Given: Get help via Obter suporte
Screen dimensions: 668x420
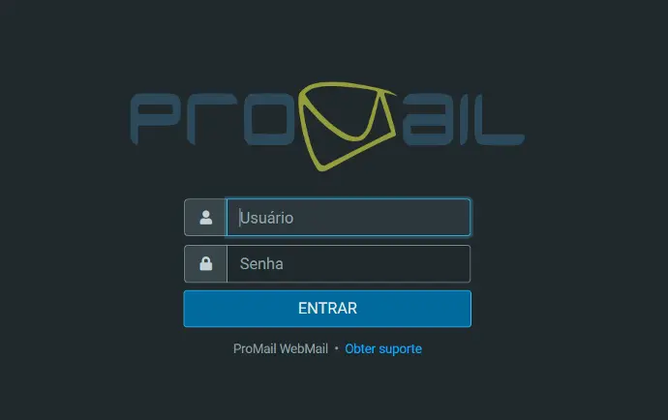Looking at the screenshot, I should coord(383,348).
